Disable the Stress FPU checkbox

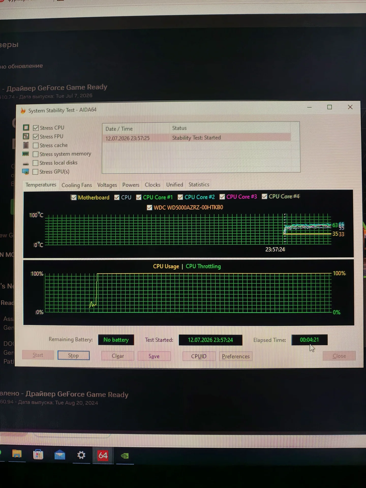(36, 137)
